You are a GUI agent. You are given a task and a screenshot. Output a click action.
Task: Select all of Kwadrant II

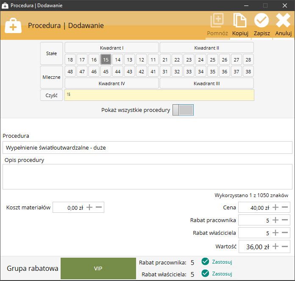tap(206, 48)
